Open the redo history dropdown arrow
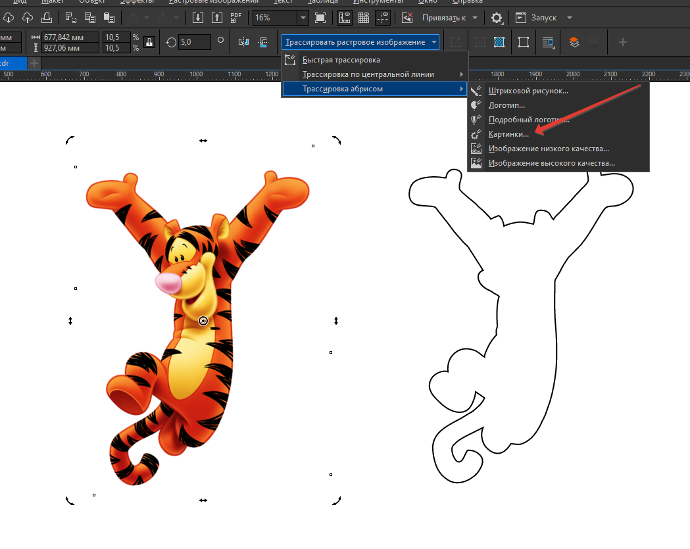The width and height of the screenshot is (690, 549). pyautogui.click(x=176, y=18)
